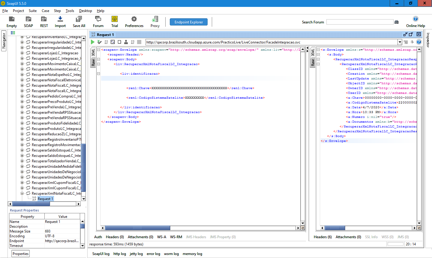432x258 pixels.
Task: Collapse the soapenv:Body element in request XML
Action: coord(98,59)
